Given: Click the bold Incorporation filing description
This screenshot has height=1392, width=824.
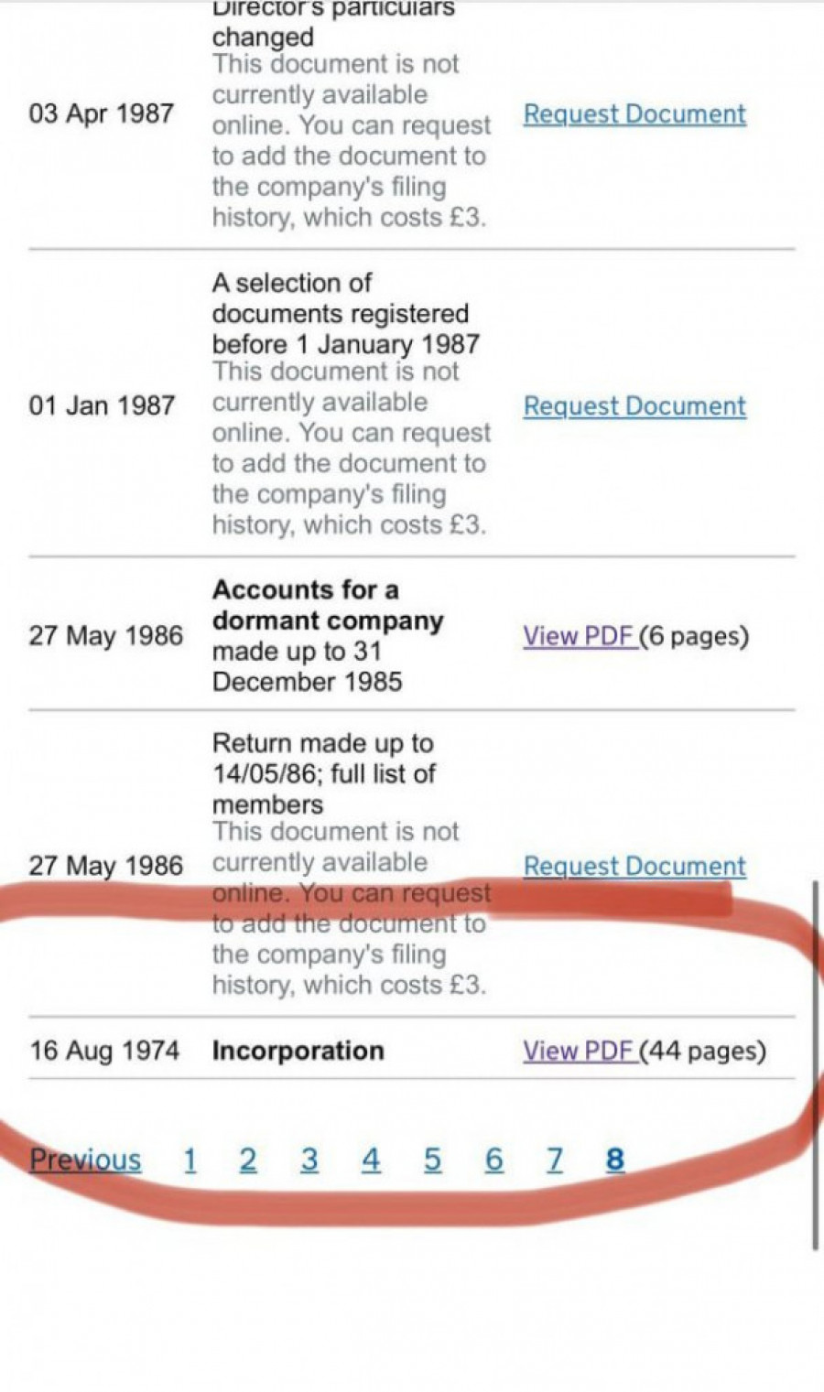Looking at the screenshot, I should point(298,1051).
